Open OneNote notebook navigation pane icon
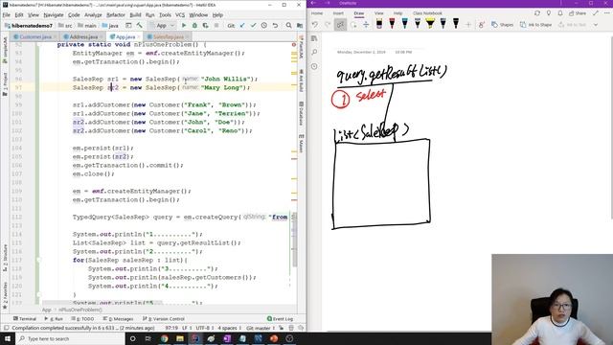The width and height of the screenshot is (613, 345). point(314,38)
